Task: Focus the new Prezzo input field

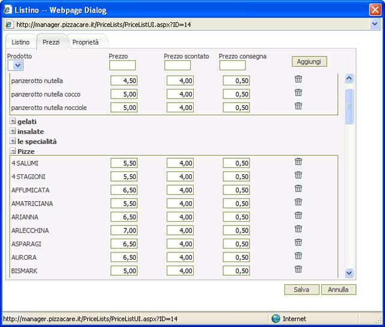Action: (122, 66)
